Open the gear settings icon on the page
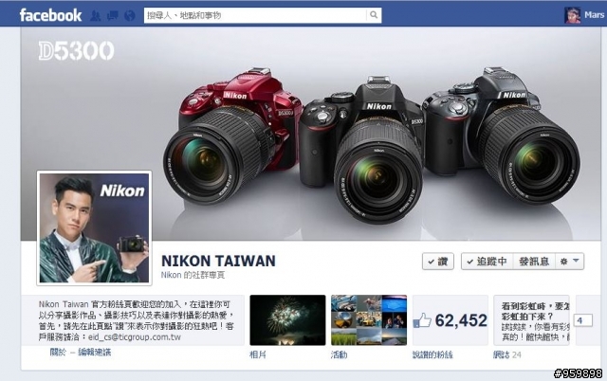 tap(563, 262)
